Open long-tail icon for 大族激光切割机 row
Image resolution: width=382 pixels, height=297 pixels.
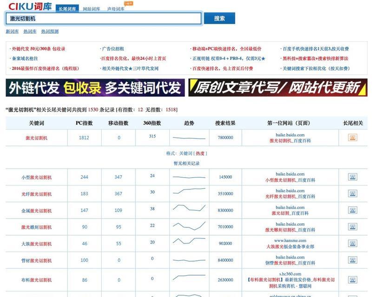click(x=353, y=244)
